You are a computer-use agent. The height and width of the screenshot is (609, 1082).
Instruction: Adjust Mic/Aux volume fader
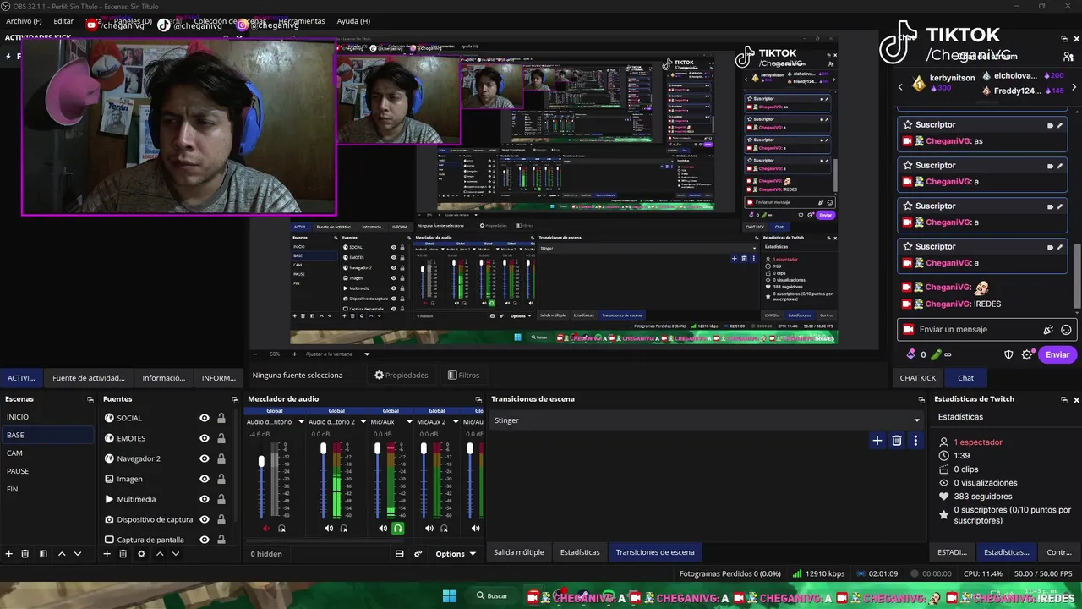pos(378,448)
